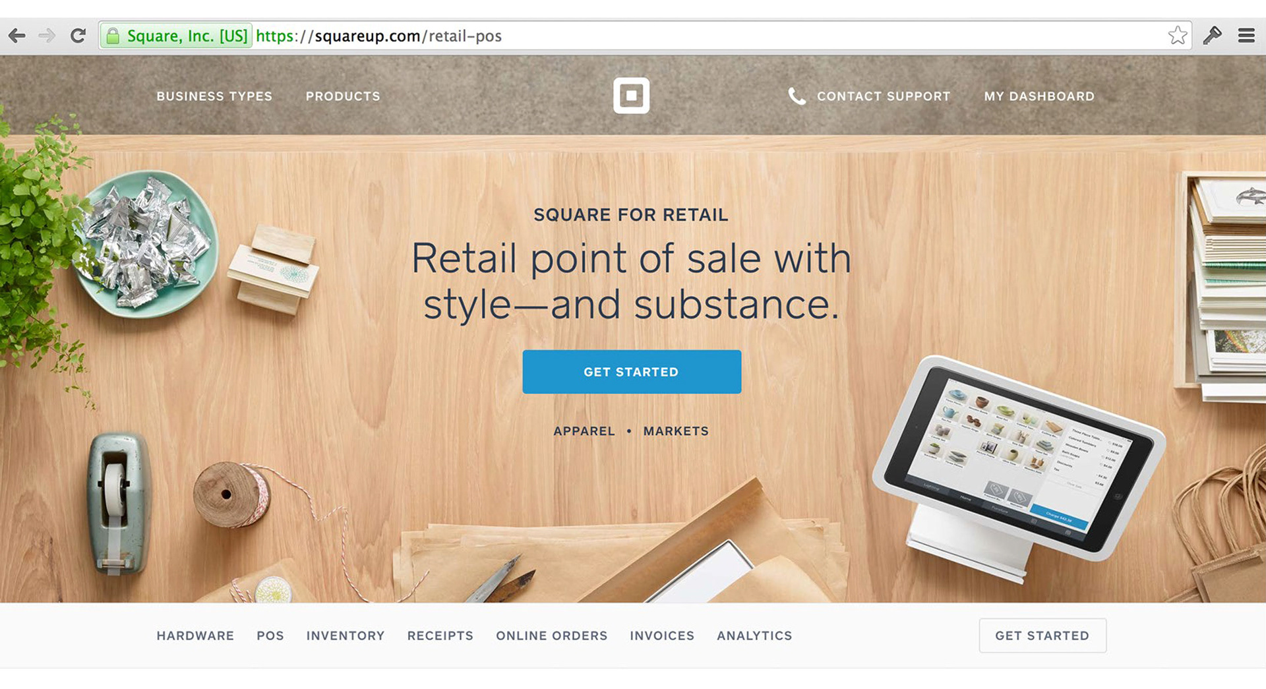Open the browser hamburger menu

[x=1246, y=36]
